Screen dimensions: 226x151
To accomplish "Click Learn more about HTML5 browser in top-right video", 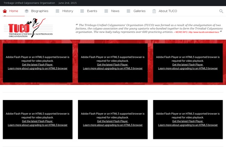I will click(x=188, y=68).
